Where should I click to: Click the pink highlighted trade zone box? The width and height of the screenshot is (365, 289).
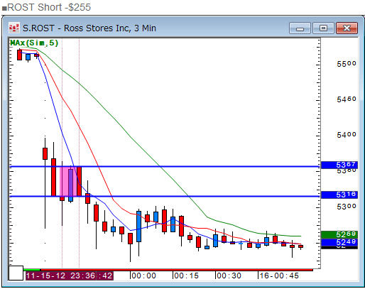68,182
